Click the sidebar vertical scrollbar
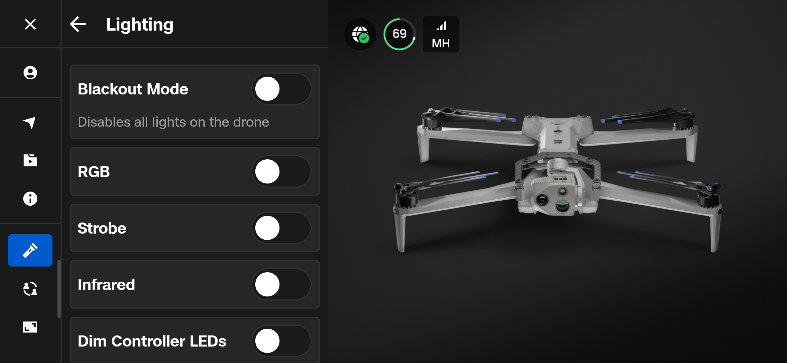The image size is (787, 363). [x=59, y=289]
